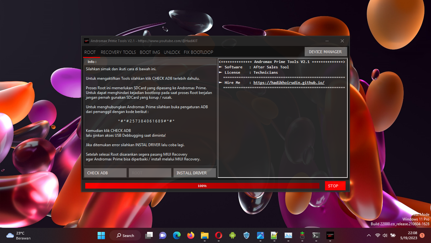Launch Microsoft Edge from the taskbar
This screenshot has height=243, width=431.
pyautogui.click(x=176, y=235)
